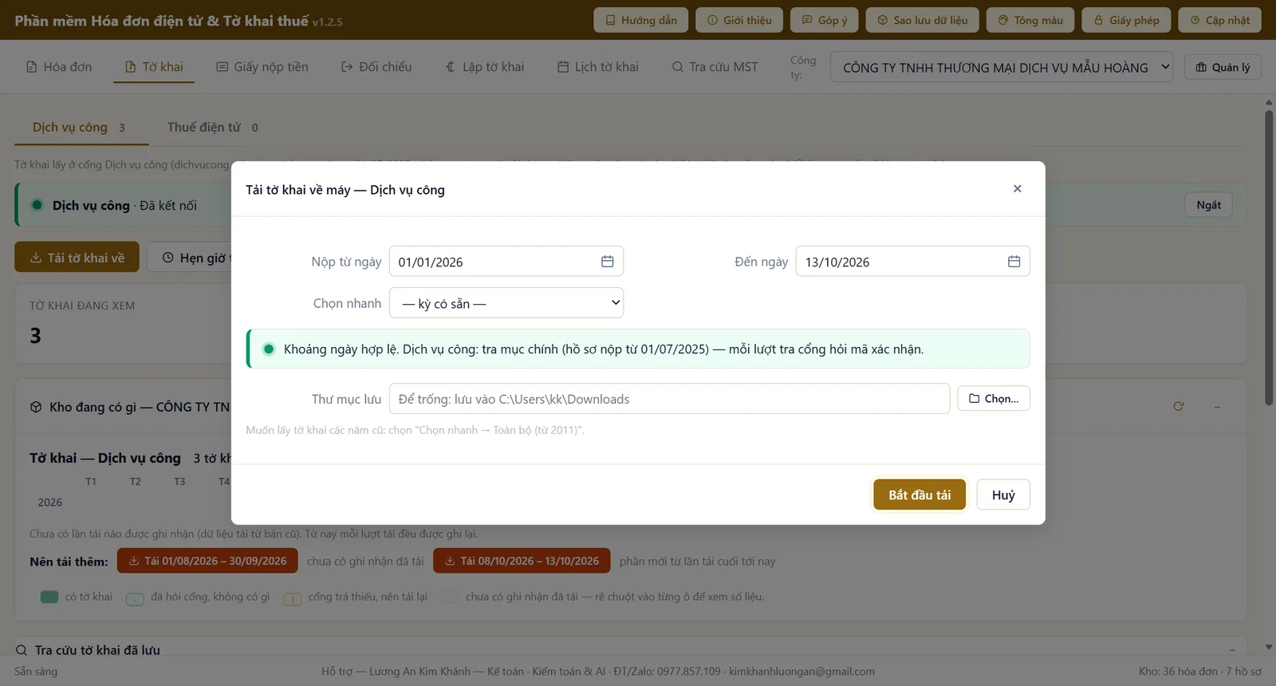Click the refresh icon in Kho panel
Screen dimensions: 1276x686
pos(1178,407)
